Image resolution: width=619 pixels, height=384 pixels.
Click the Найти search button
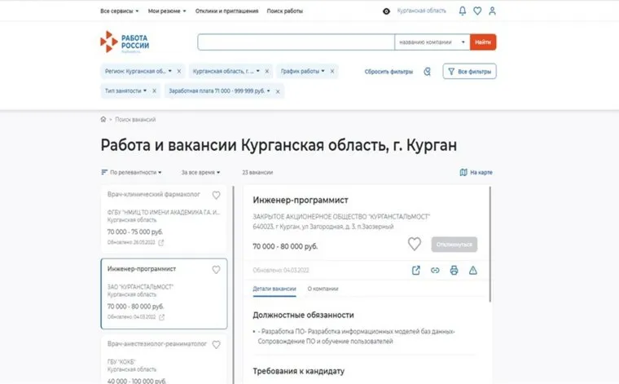483,42
